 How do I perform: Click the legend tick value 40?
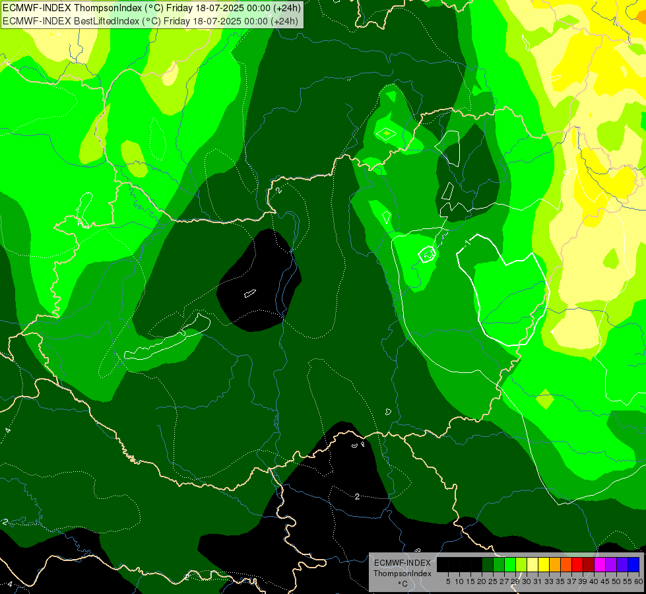(x=594, y=581)
